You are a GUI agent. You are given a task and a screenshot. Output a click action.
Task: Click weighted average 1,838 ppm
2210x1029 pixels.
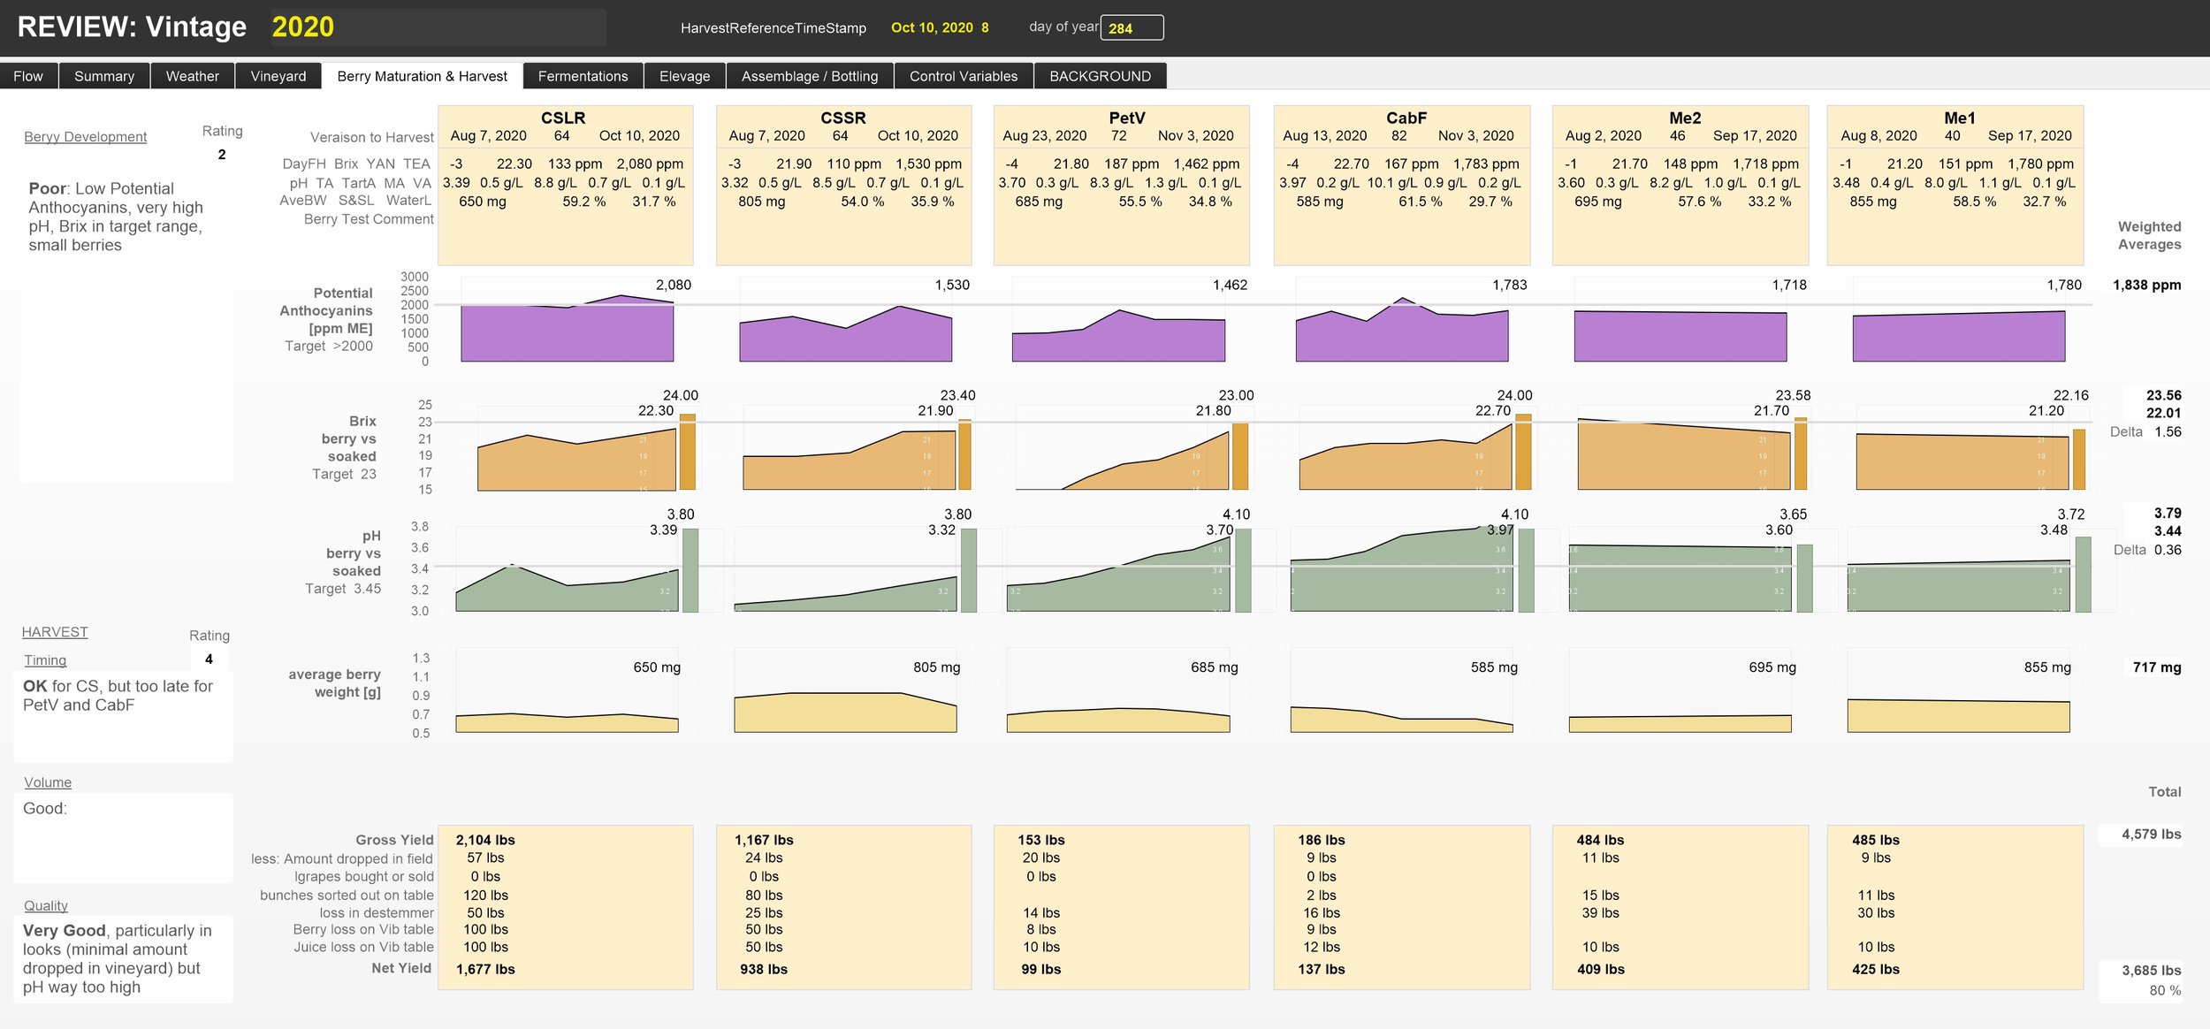pos(2146,285)
